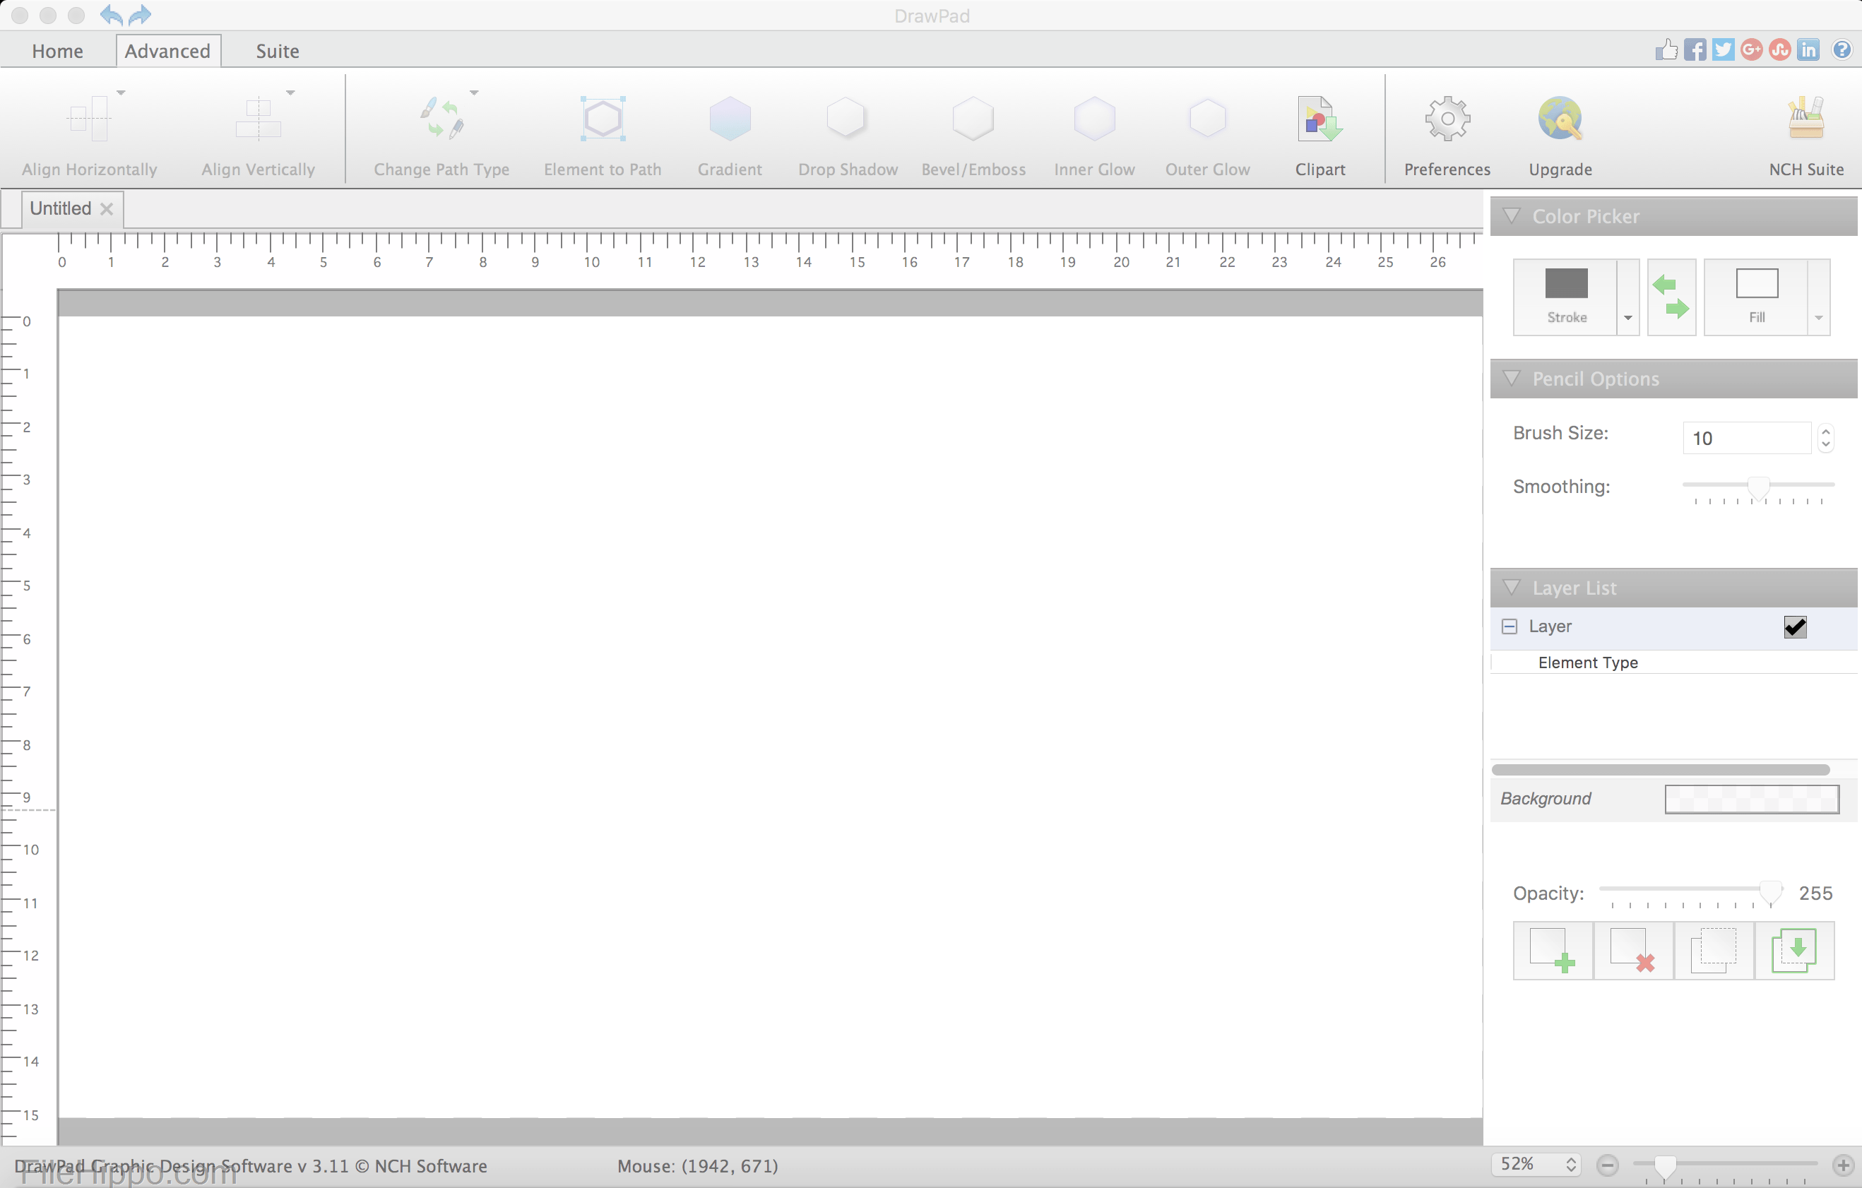Swap stroke and fill colors

tap(1671, 297)
